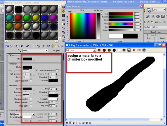Viewport: 167px width, 126px height.
Task: Switch to RGB channels in V-Ray frame buffer
Action: tap(99, 50)
